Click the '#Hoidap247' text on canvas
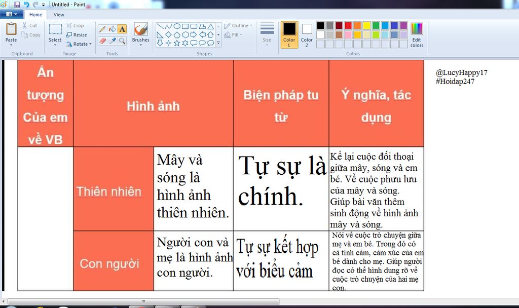Viewport: 519px width, 308px height. 455,82
